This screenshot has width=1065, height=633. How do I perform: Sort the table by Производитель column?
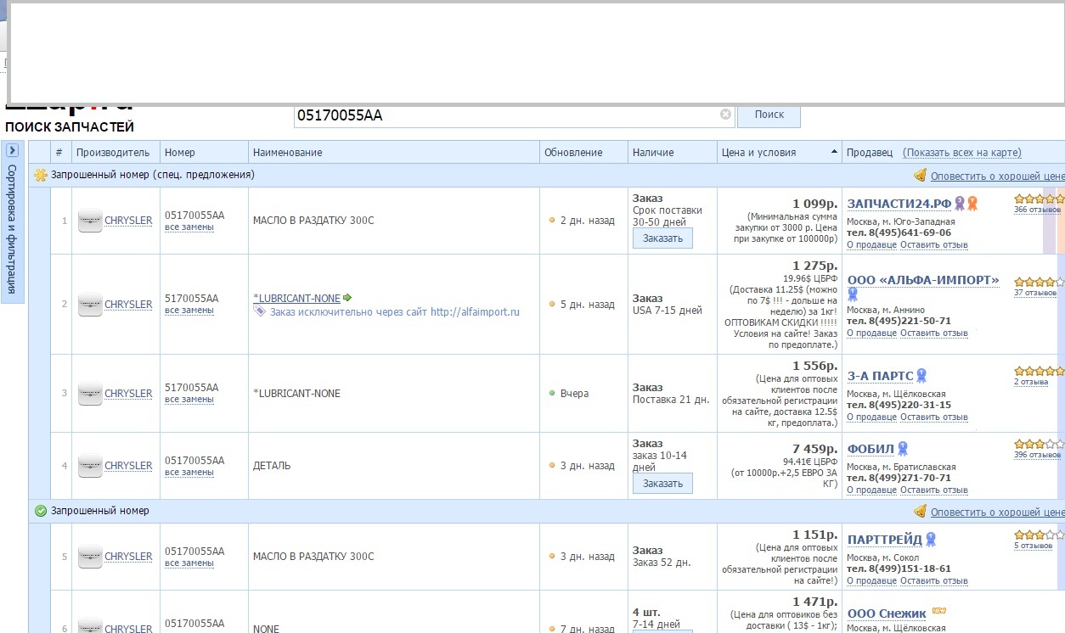pos(112,153)
